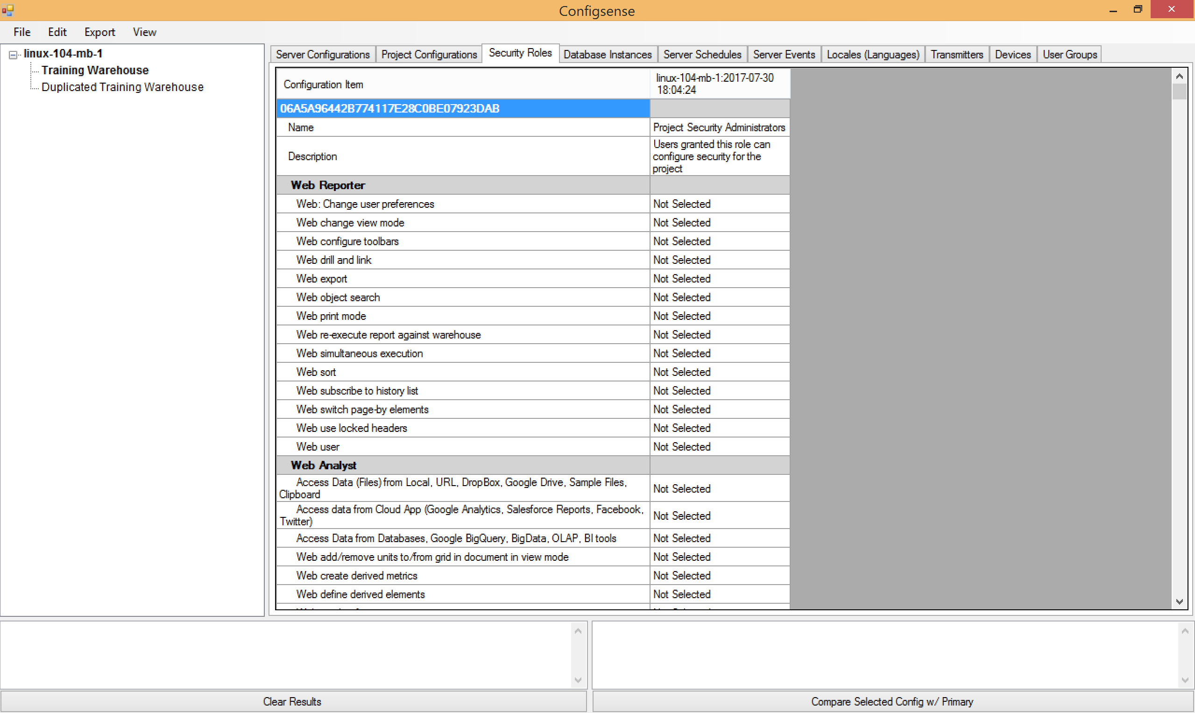
Task: Click the Configsense app icon in title bar
Action: click(7, 10)
